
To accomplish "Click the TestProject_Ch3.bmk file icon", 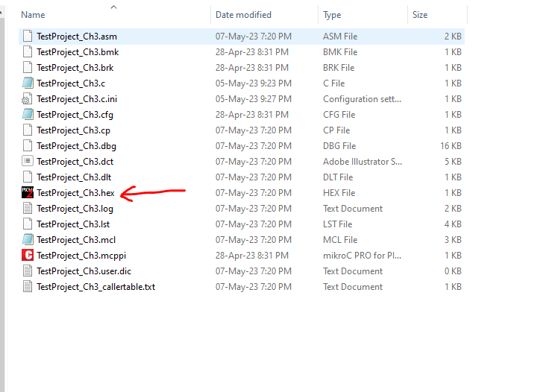I will pos(28,52).
